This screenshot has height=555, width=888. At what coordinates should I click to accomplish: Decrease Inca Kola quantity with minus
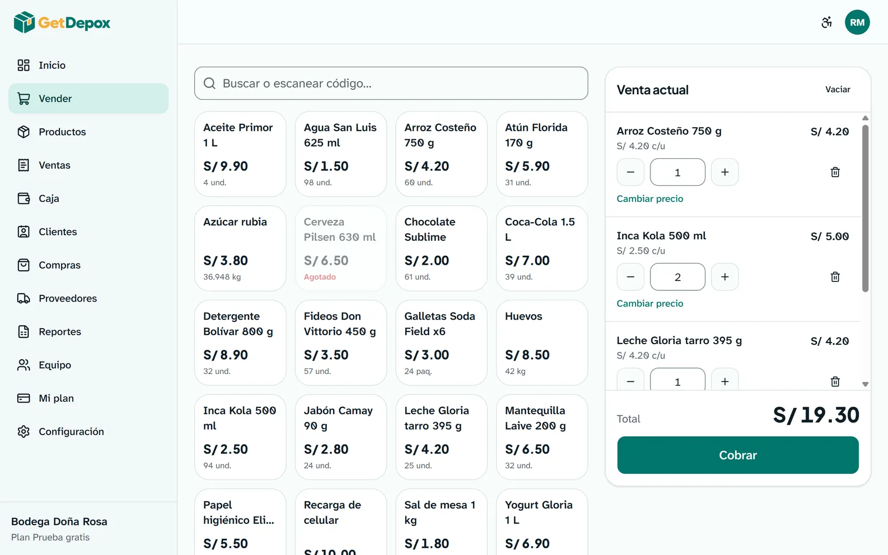(x=630, y=277)
